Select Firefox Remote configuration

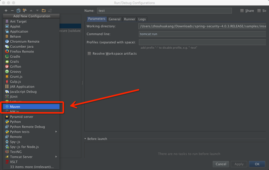pyautogui.click(x=31, y=52)
